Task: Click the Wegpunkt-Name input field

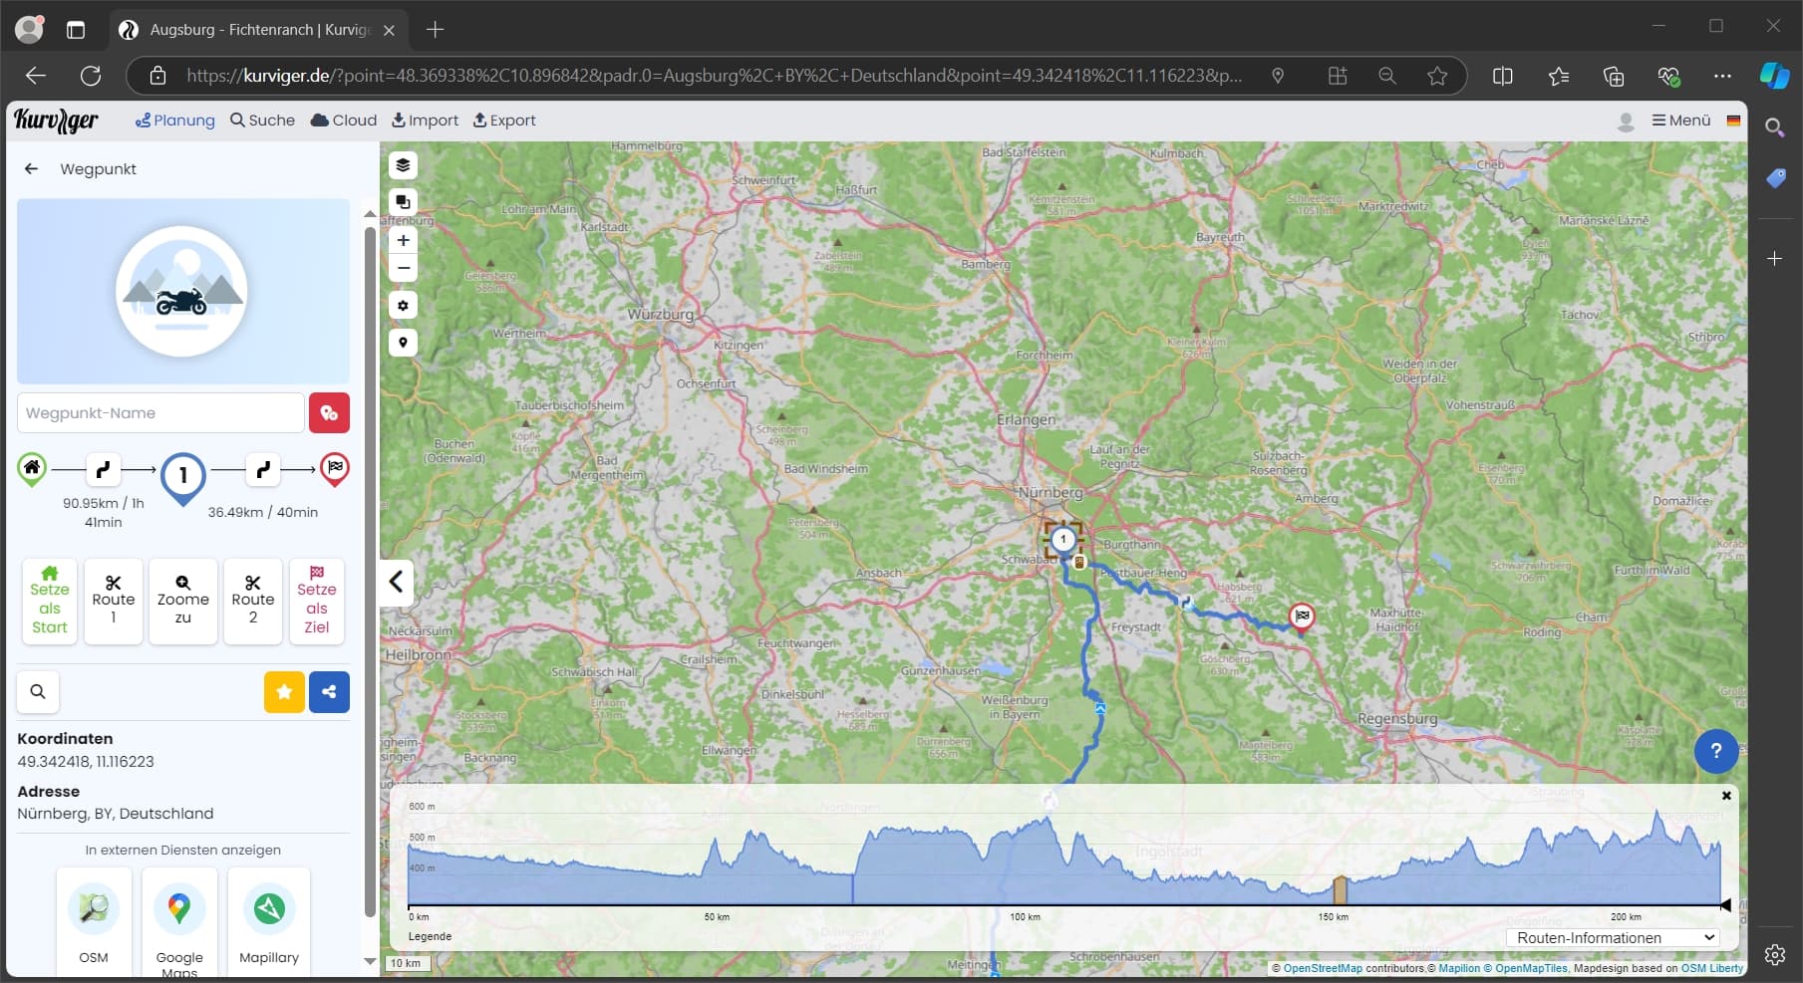Action: [160, 412]
